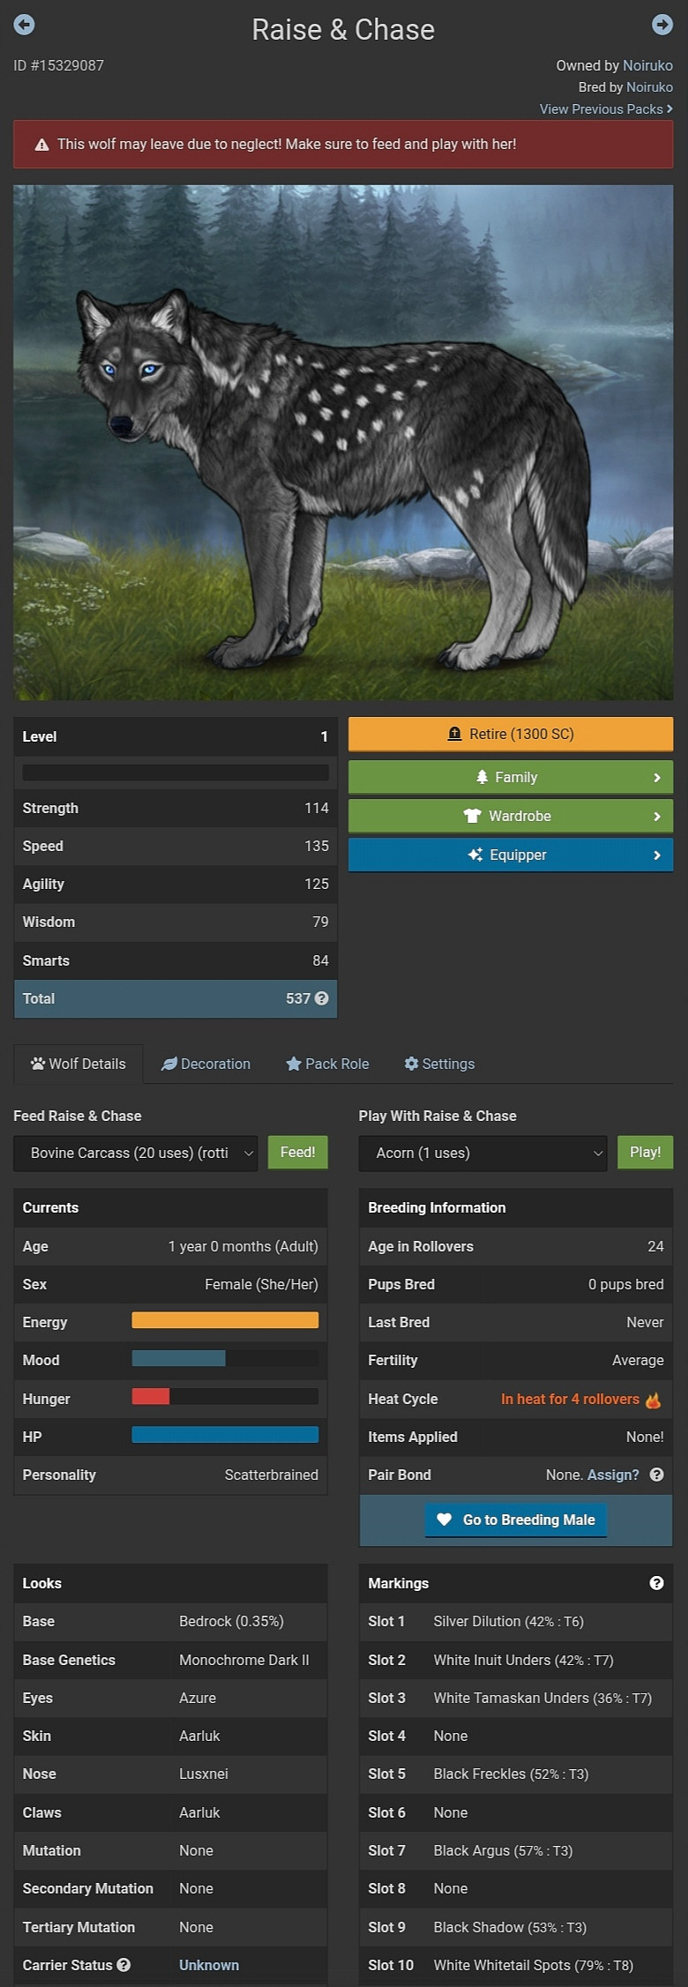Click Go to Breeding Male button

(x=516, y=1520)
